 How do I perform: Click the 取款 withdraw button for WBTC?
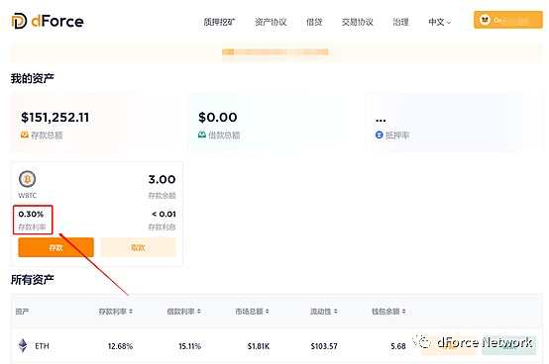[x=138, y=247]
